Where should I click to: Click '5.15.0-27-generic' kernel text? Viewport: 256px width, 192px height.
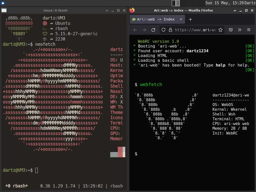coord(76,34)
